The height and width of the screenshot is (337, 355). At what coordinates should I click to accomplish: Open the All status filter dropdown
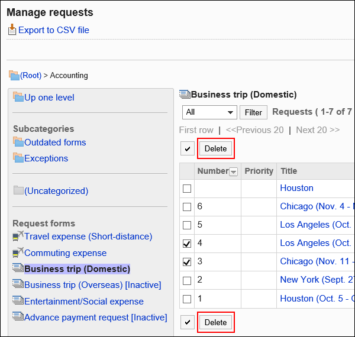209,112
